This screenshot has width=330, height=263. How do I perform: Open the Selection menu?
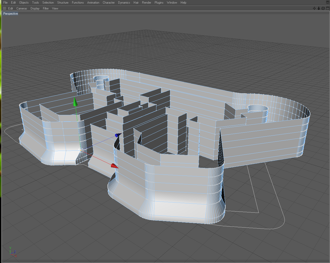[x=48, y=3]
